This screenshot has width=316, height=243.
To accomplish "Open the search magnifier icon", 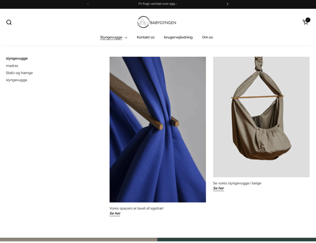I will (9, 22).
